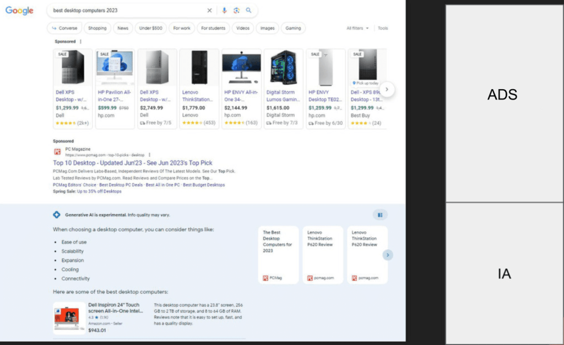Select the For work filter chip
The image size is (564, 345).
pyautogui.click(x=182, y=28)
